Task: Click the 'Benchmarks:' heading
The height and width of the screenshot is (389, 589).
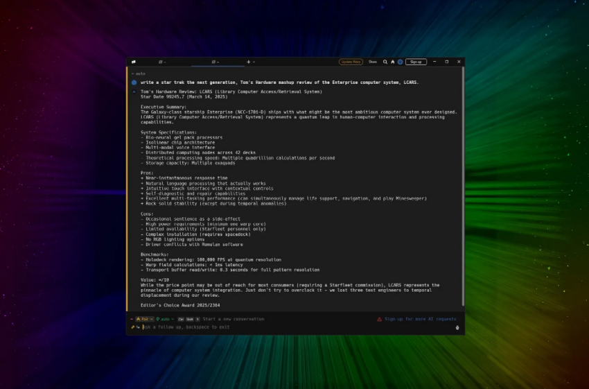Action: point(155,254)
